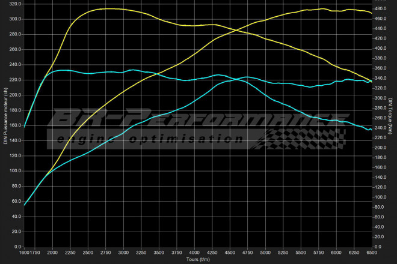Screen dimensions: 397x264
Task: Click the yellow power curve peak near 5750 rpm
Action: pyautogui.click(x=323, y=9)
